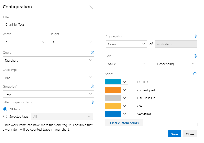The image size is (204, 143).
Task: Close the Configuration panel with the X icon
Action: click(91, 7)
